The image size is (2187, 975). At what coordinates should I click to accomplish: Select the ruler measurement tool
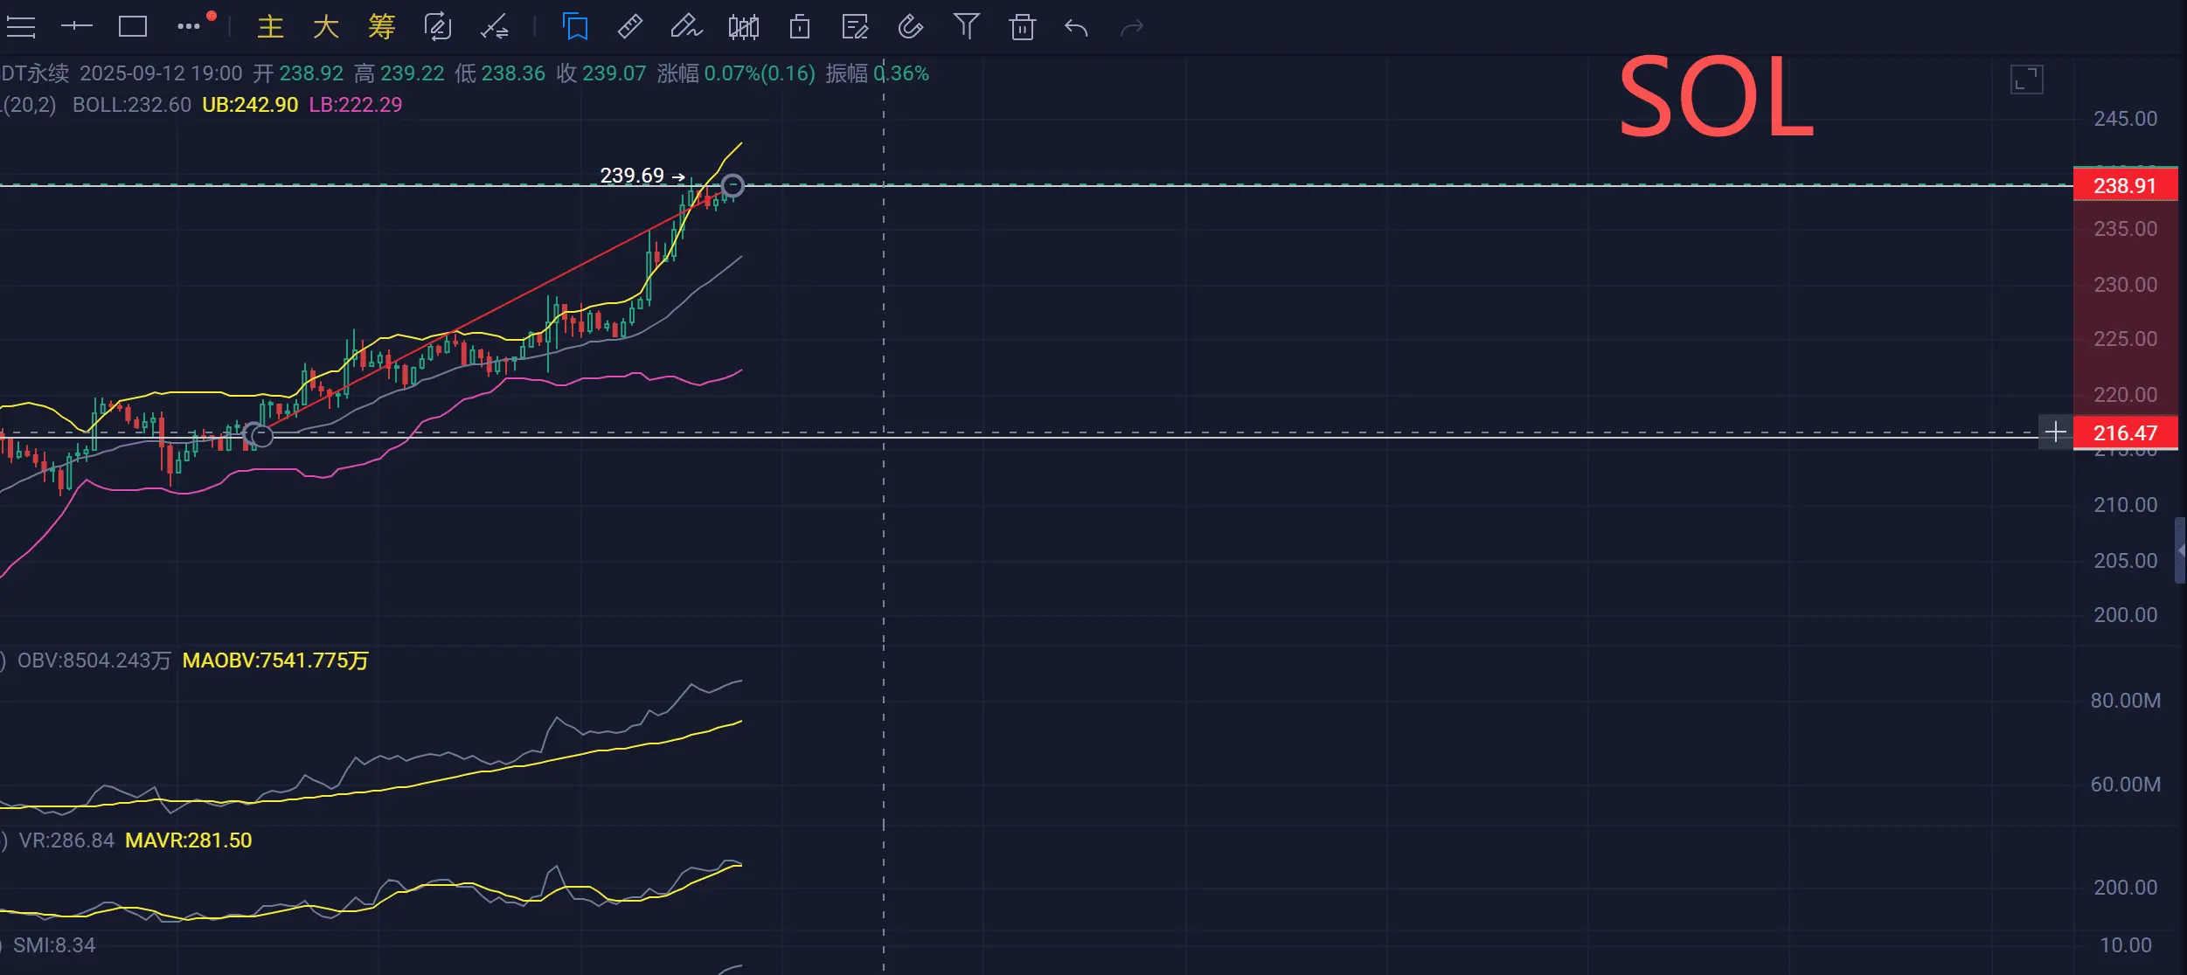[x=630, y=27]
